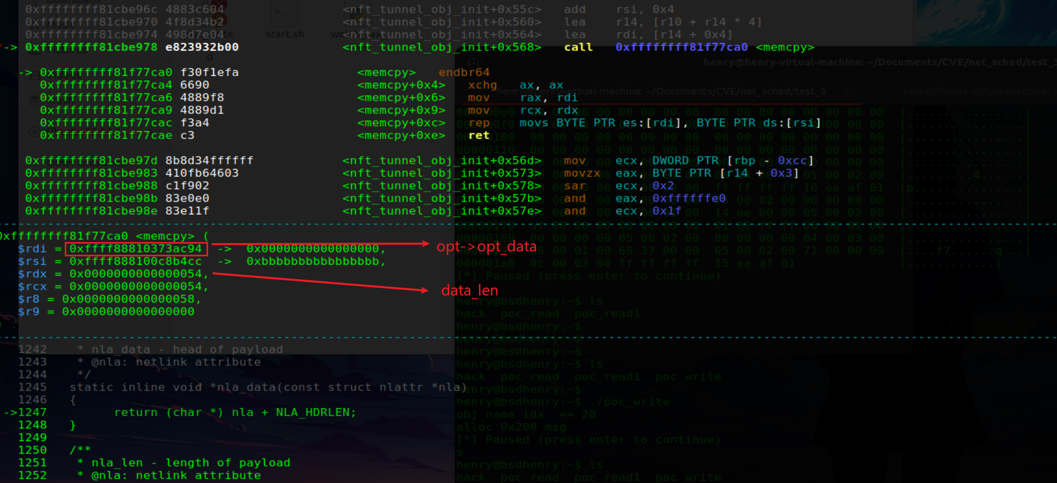Click the <memcpy+0xc> symbol
This screenshot has width=1057, height=483.
coord(401,123)
